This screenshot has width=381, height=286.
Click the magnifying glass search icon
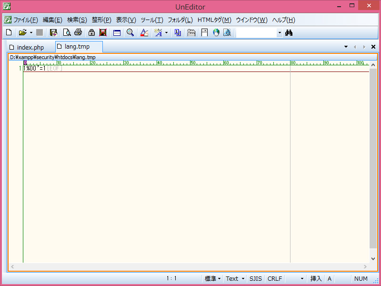[130, 32]
